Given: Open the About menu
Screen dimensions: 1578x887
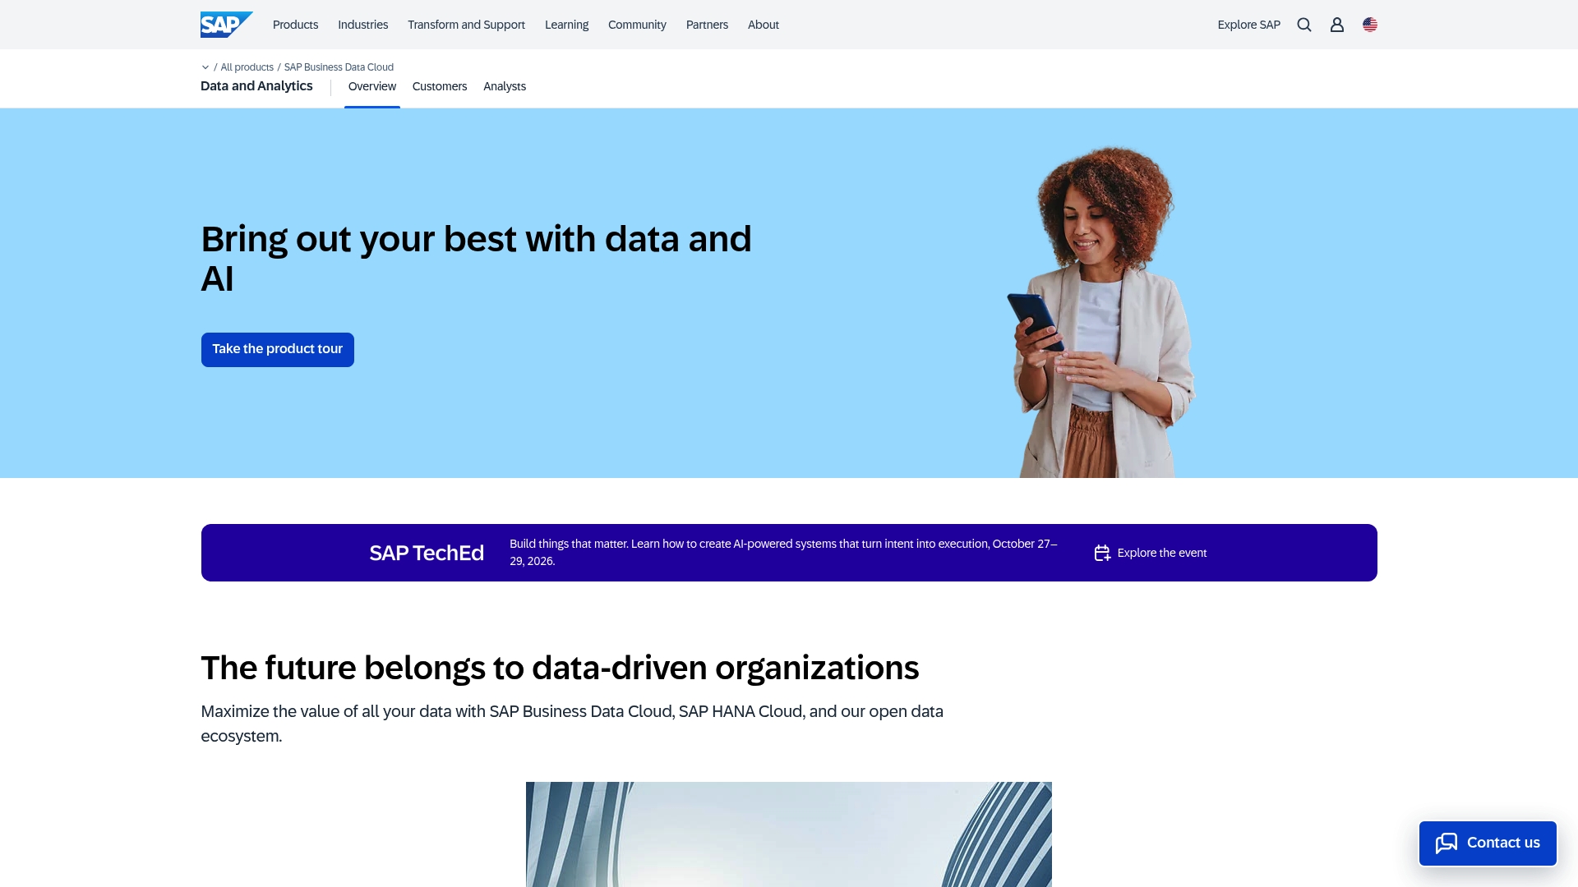Looking at the screenshot, I should 763,25.
